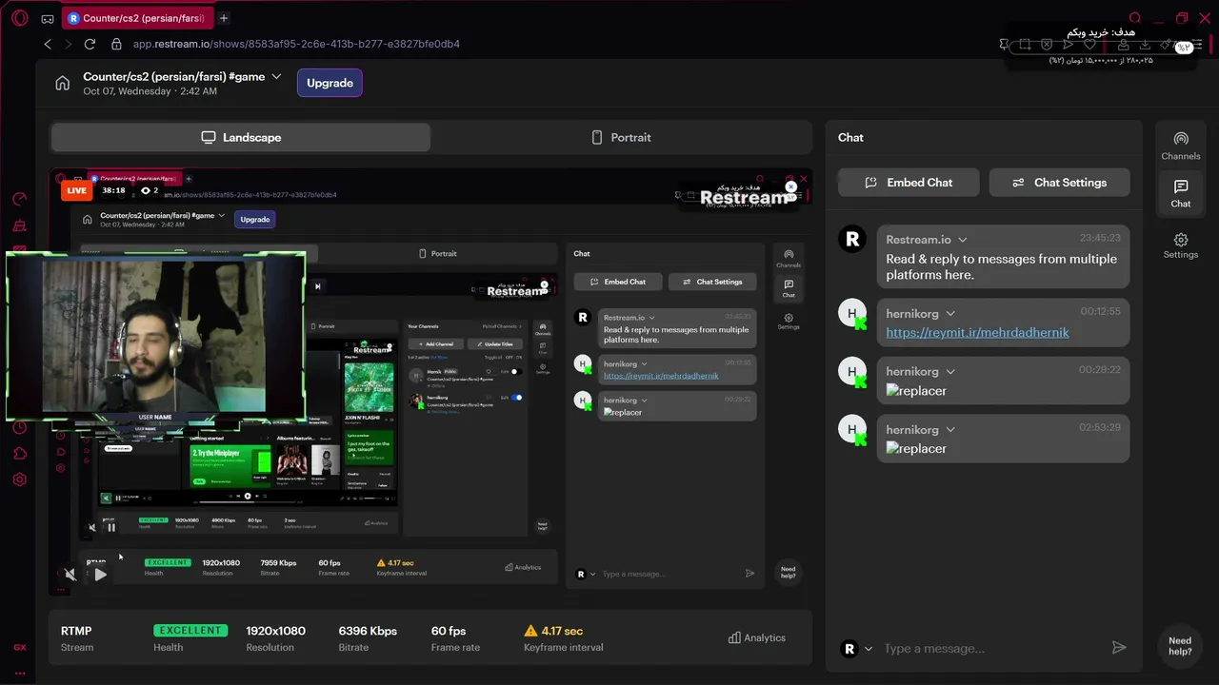This screenshot has width=1219, height=685.
Task: Open Opera sidebar settings gear
Action: [19, 479]
